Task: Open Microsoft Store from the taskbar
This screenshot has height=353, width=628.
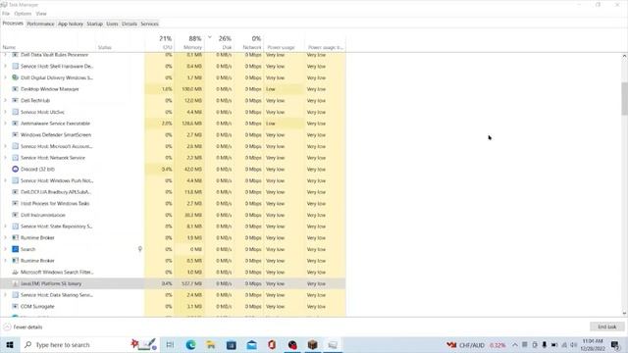Action: 232,344
